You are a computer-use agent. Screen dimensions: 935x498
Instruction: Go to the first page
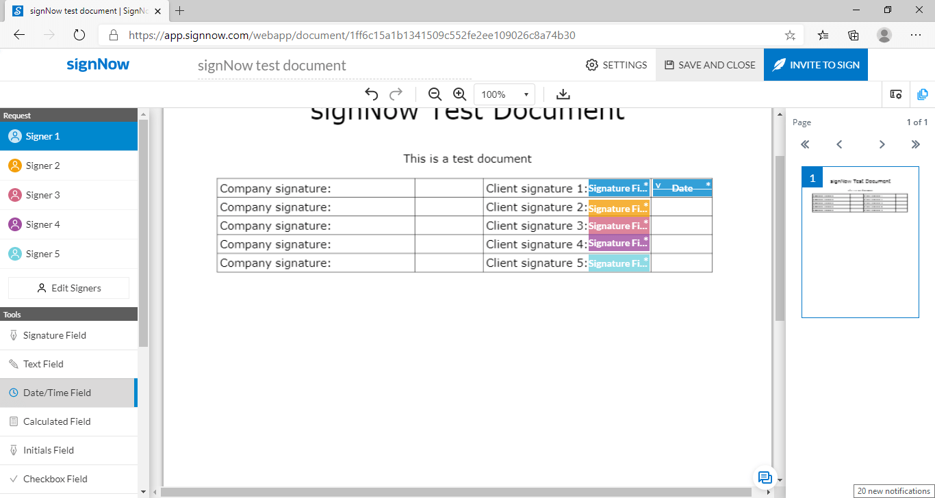(x=805, y=144)
